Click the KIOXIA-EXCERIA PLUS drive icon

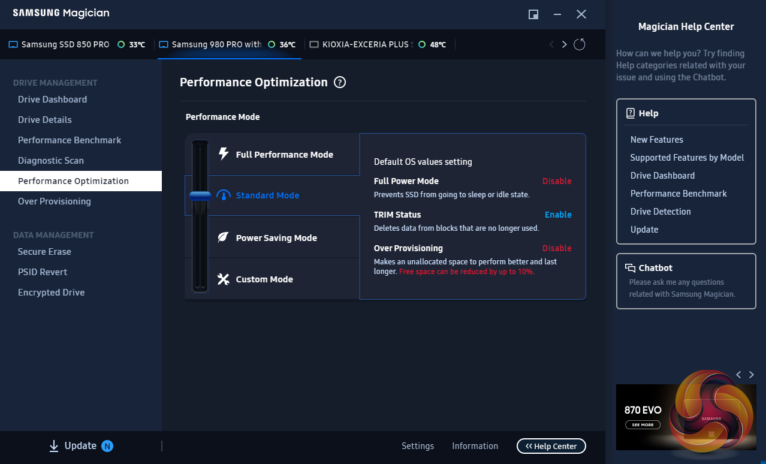[314, 44]
